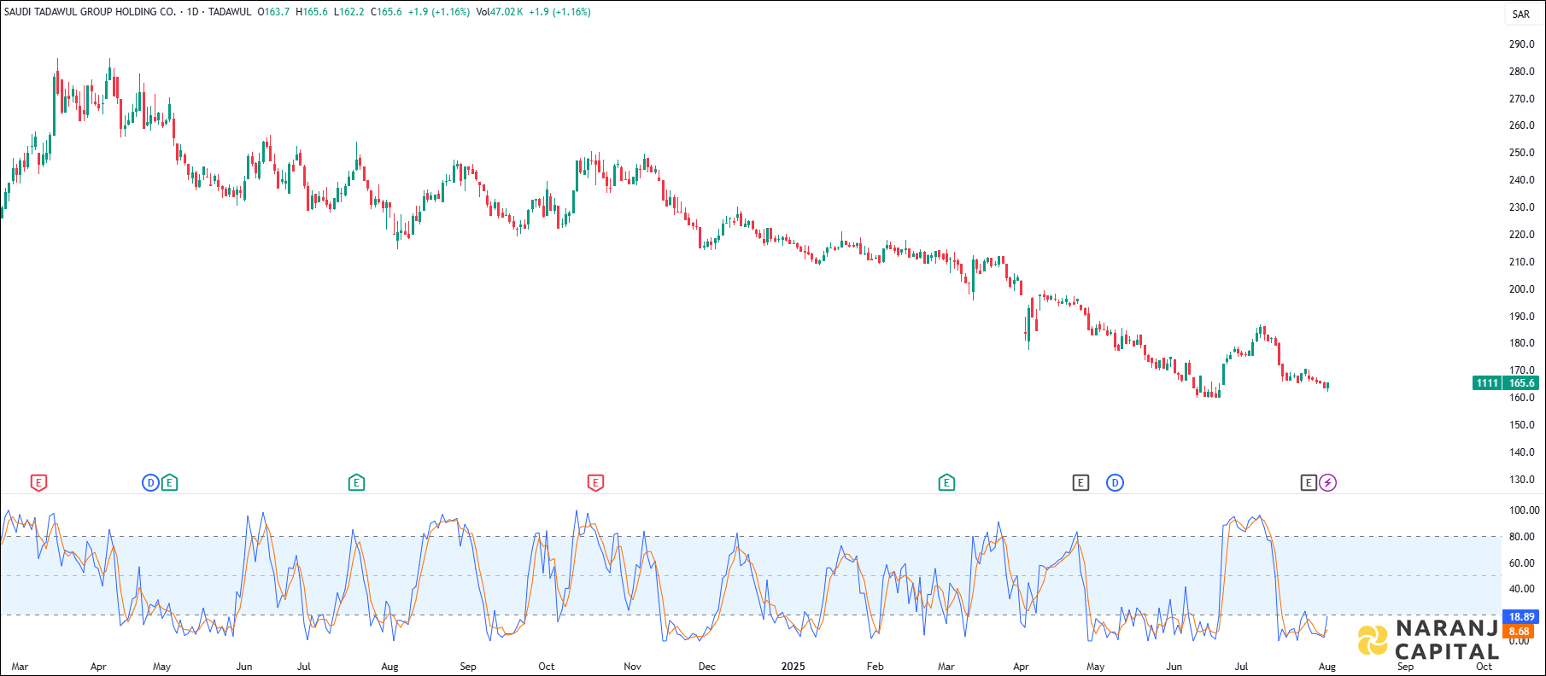Click the H165.6 high value

(x=312, y=12)
